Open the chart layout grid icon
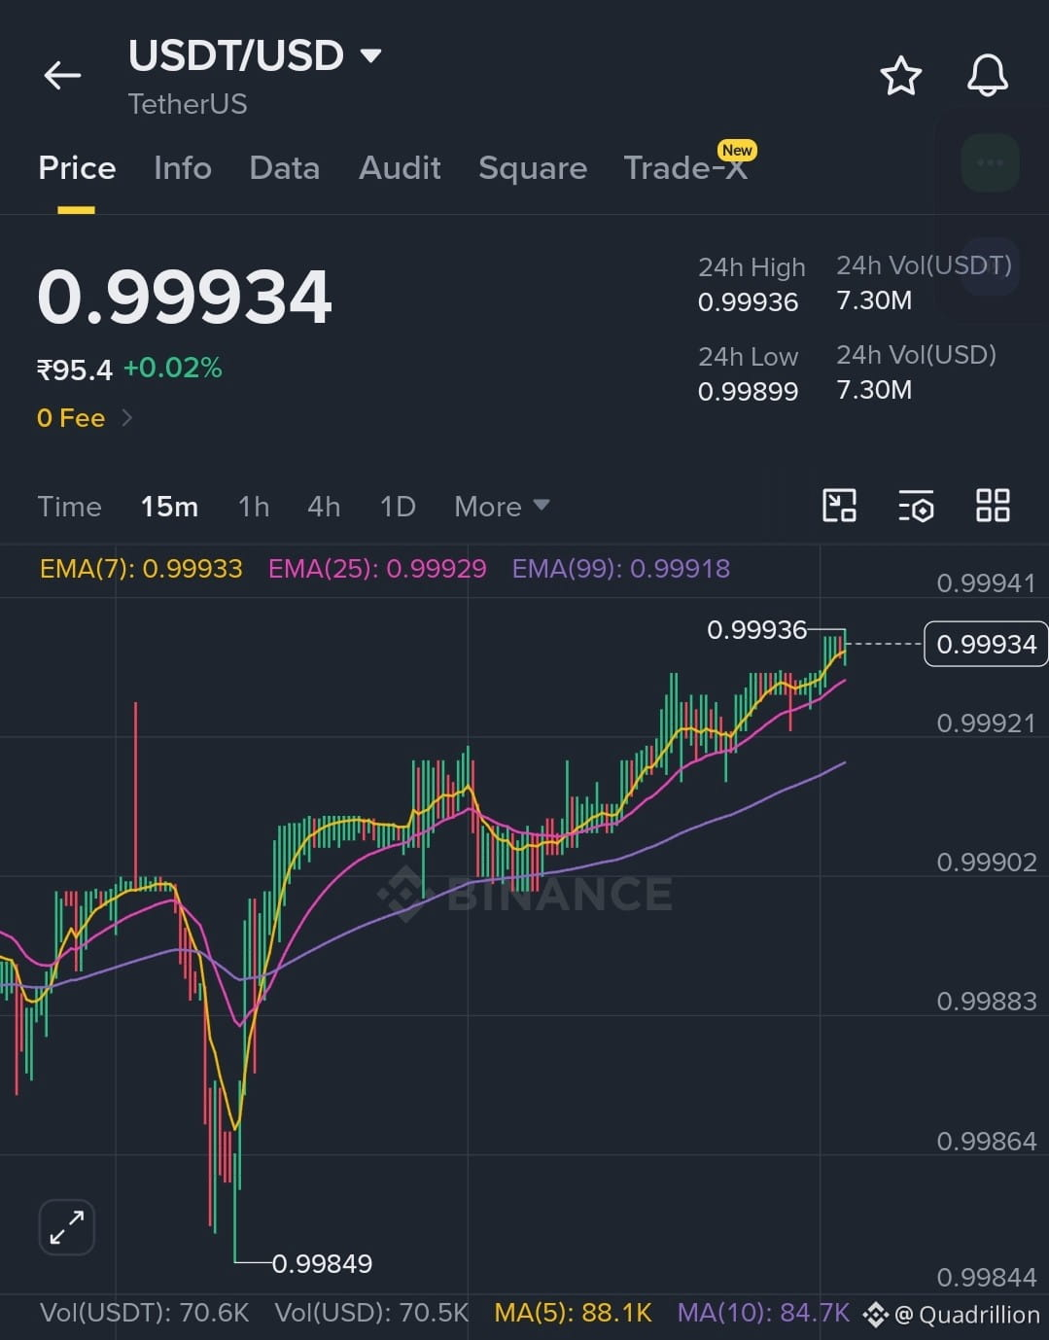The width and height of the screenshot is (1049, 1340). click(993, 506)
